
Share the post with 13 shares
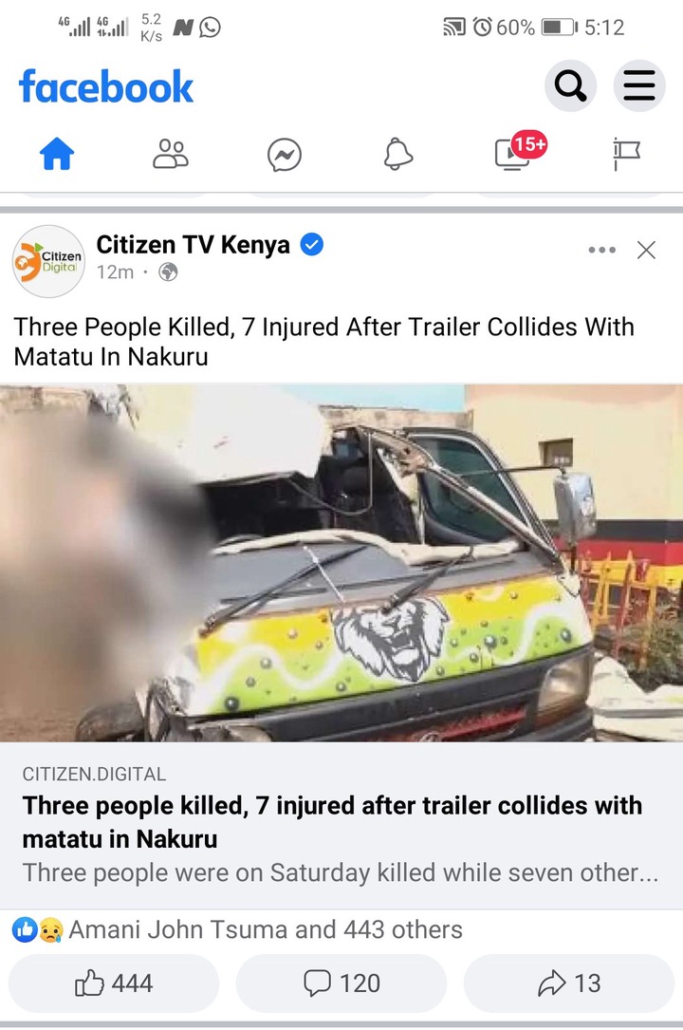tap(569, 983)
